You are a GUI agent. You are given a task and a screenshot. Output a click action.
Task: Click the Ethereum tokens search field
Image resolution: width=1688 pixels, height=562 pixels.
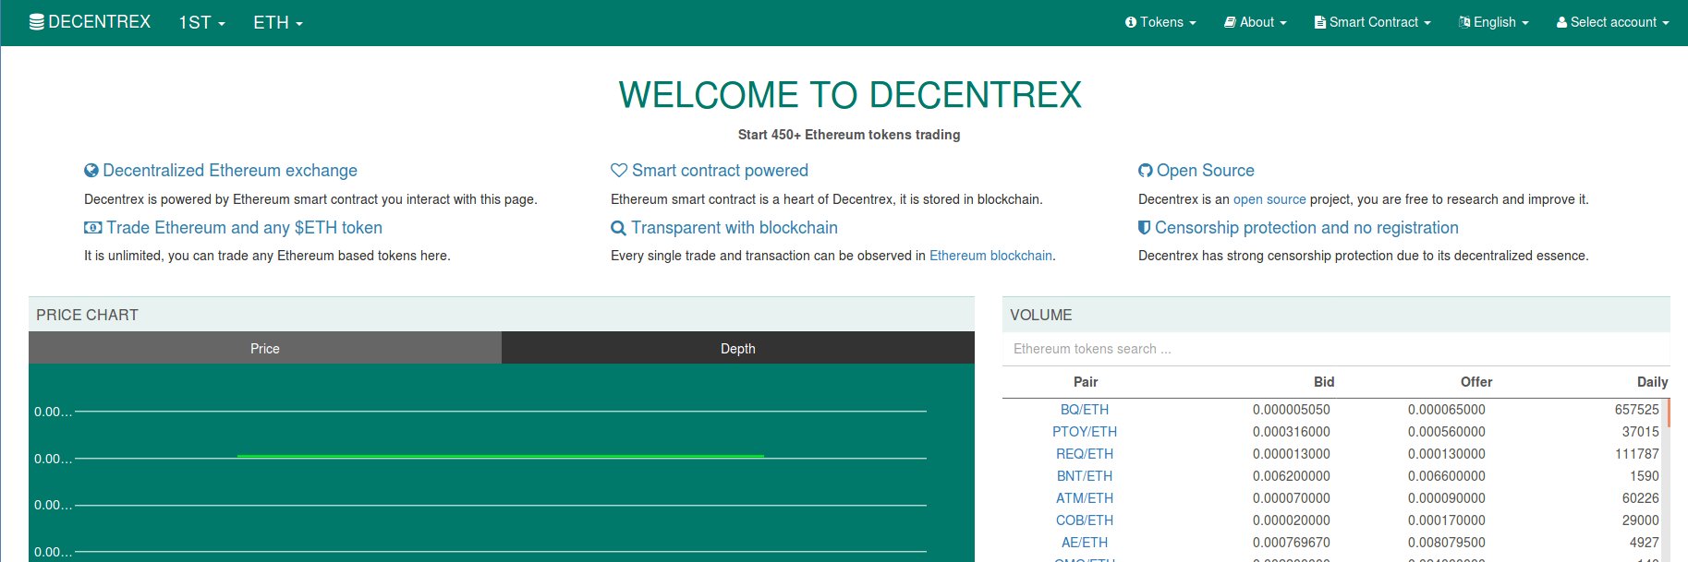tap(1336, 349)
